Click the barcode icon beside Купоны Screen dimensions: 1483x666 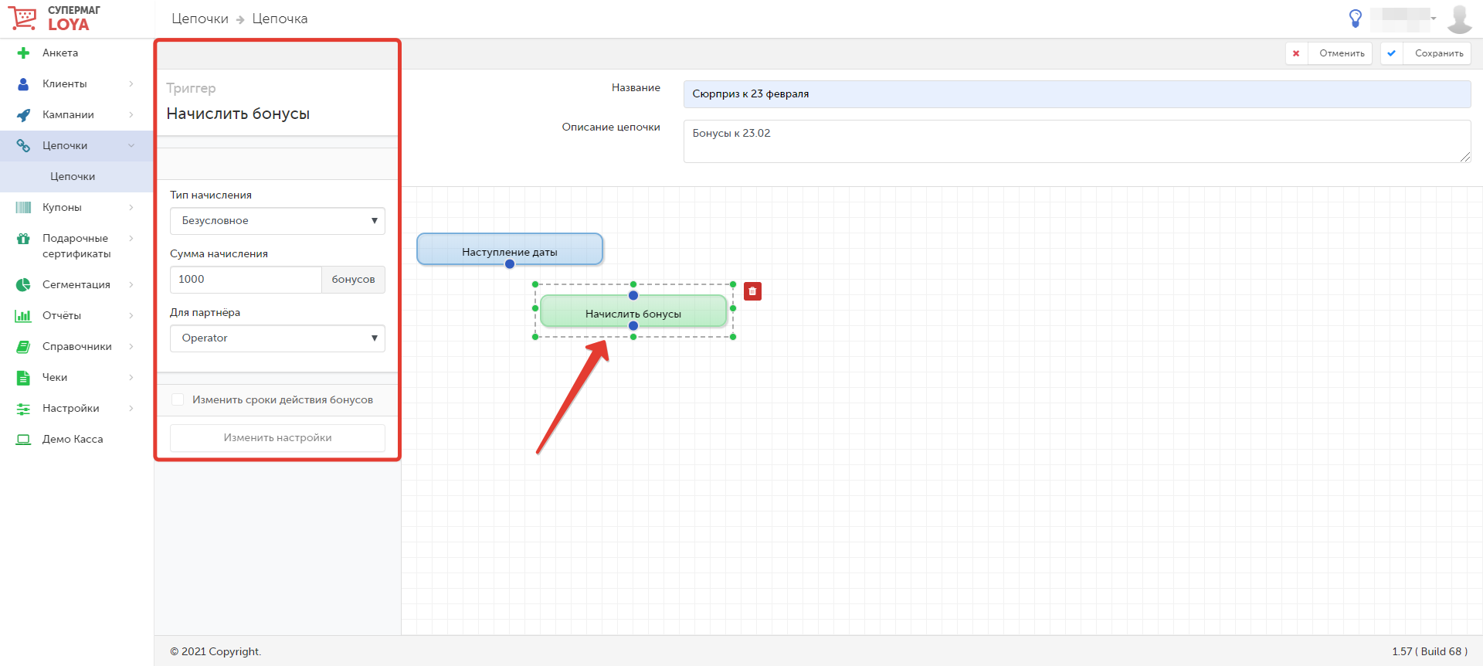pyautogui.click(x=23, y=208)
